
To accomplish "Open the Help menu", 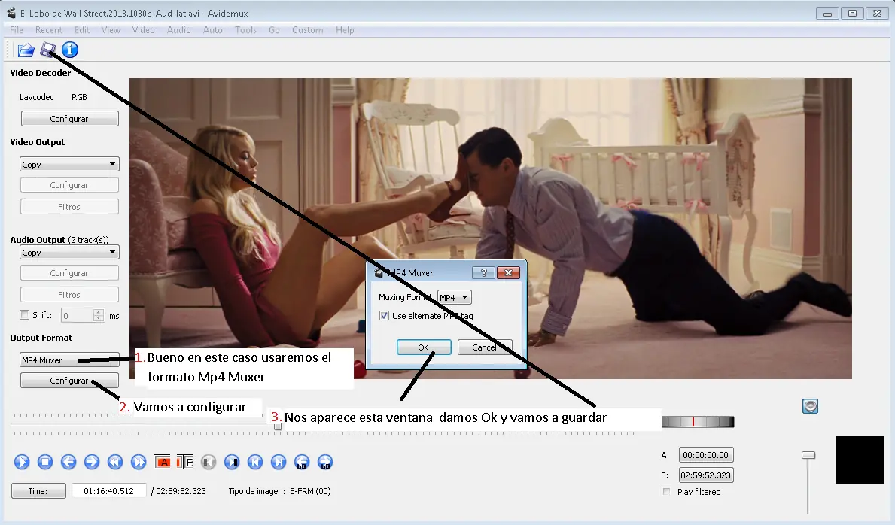I will (x=345, y=29).
